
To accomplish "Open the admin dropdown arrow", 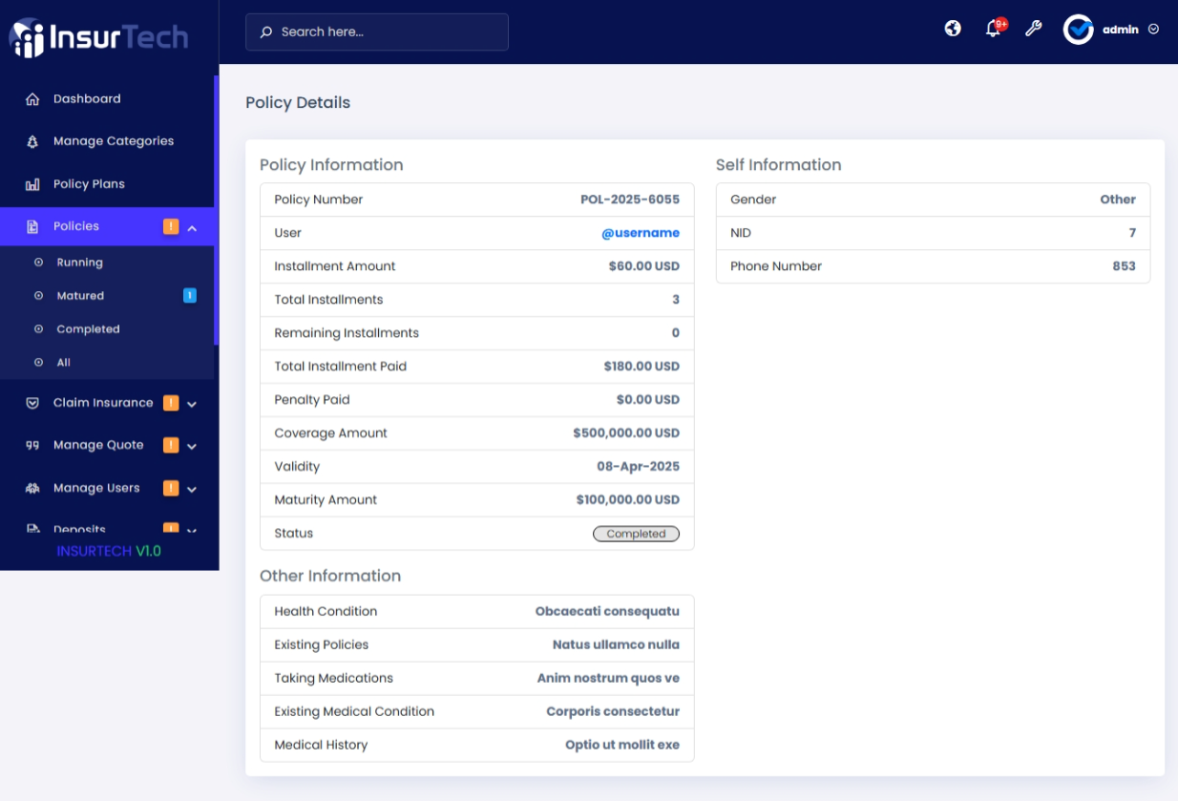I will (1153, 30).
